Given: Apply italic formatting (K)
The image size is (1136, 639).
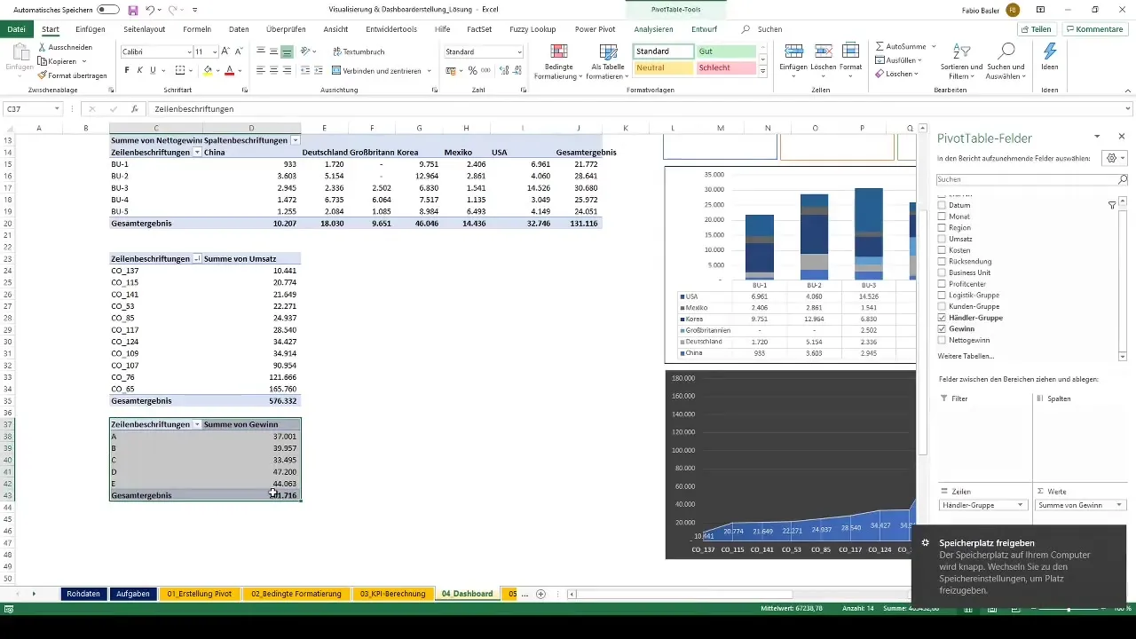Looking at the screenshot, I should pos(140,70).
